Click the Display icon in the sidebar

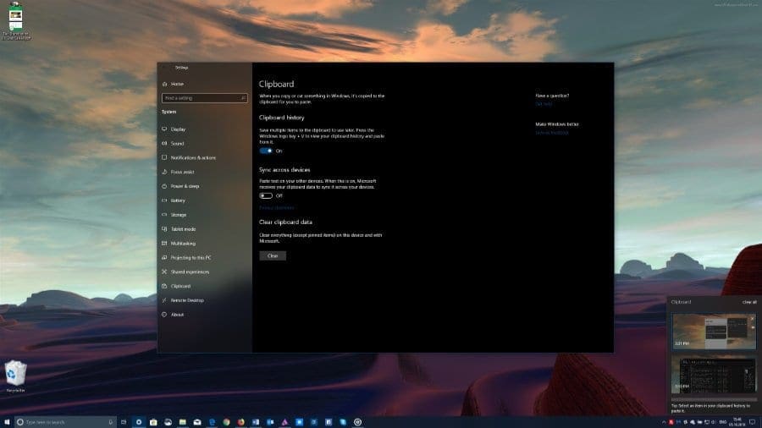pos(163,129)
